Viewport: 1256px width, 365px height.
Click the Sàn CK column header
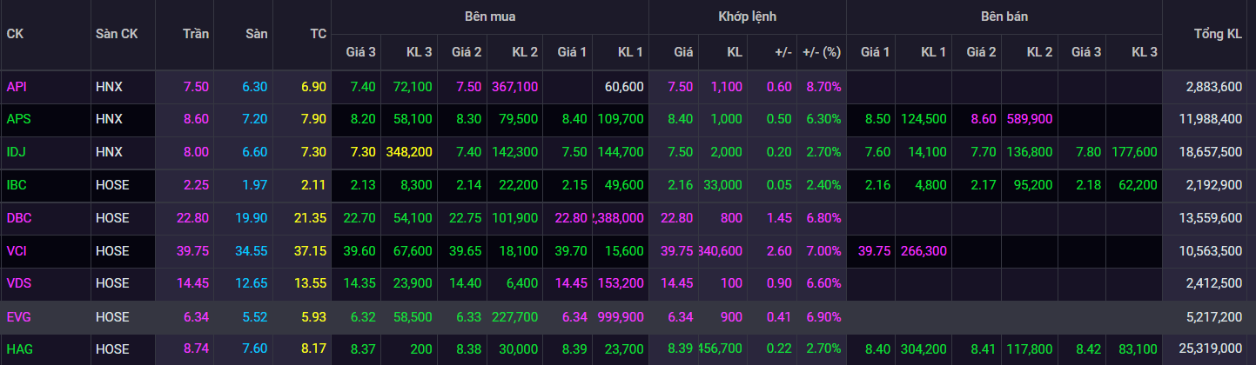116,34
